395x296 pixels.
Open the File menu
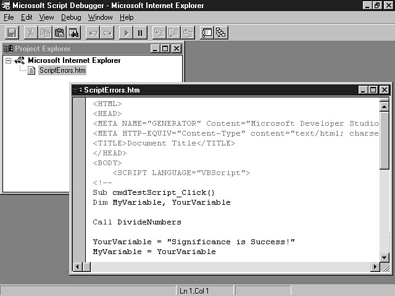click(x=9, y=17)
